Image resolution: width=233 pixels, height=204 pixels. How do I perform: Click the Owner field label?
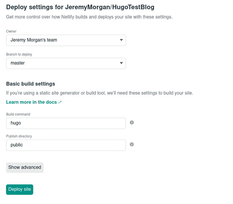[11, 31]
